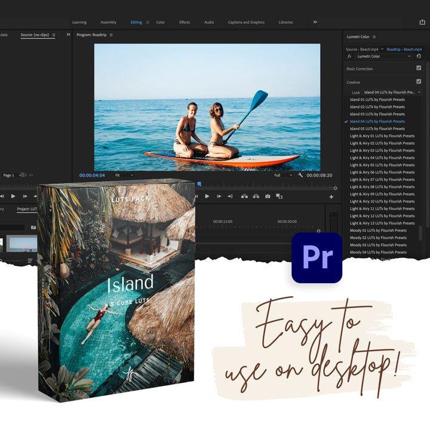The width and height of the screenshot is (430, 430).
Task: Open the Program monitor settings wrench
Action: point(300,176)
